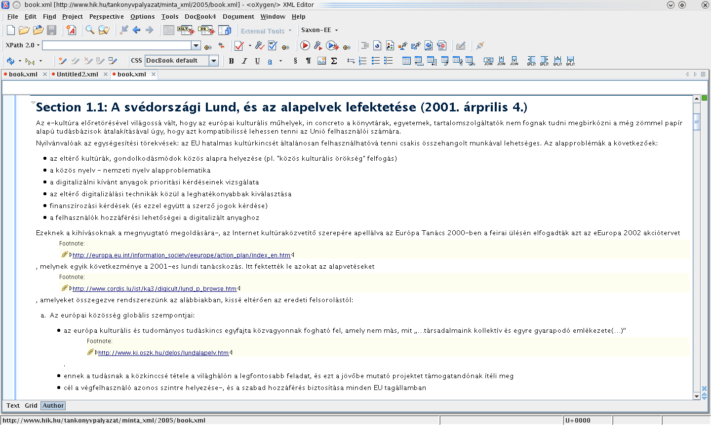This screenshot has height=425, width=711.
Task: Click the grayed Save floppy icon
Action: [51, 31]
